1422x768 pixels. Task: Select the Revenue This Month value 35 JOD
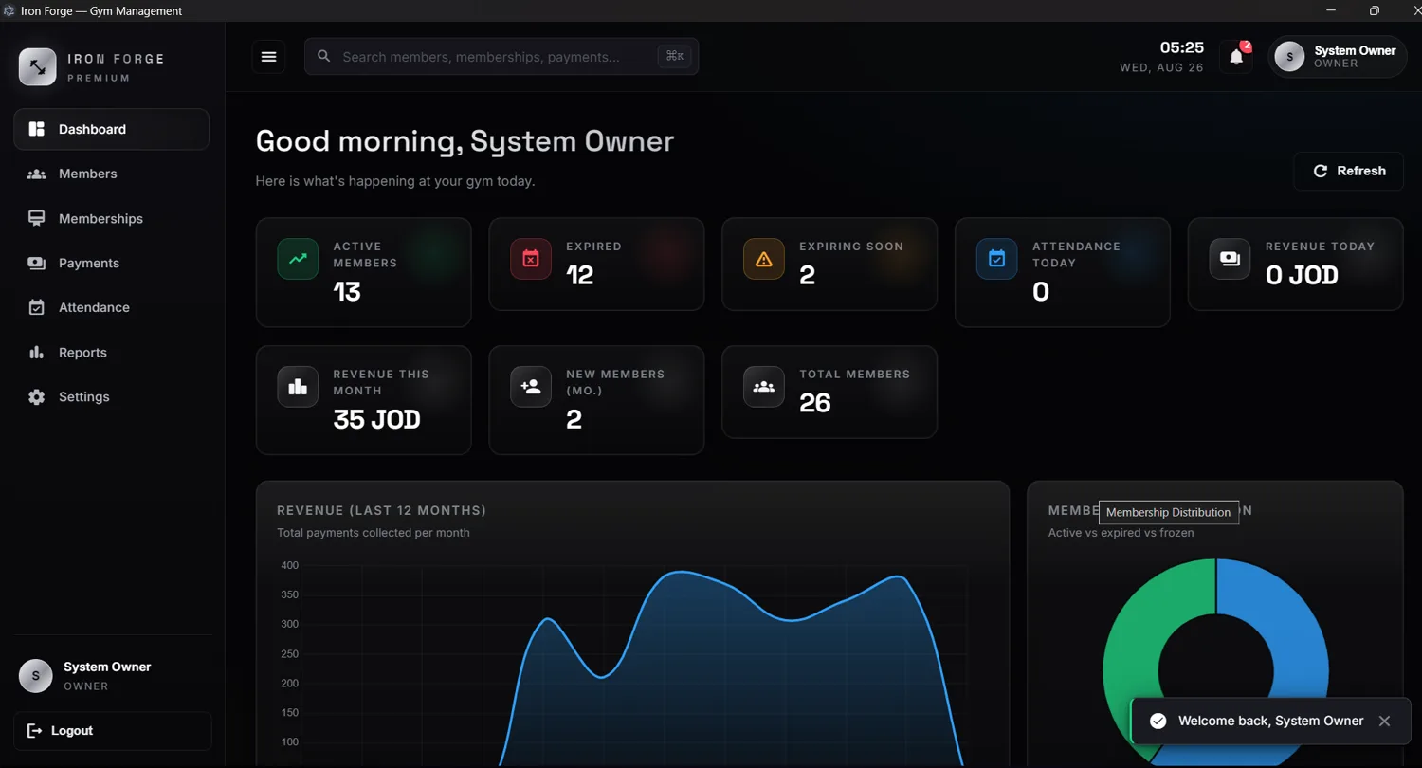(x=377, y=420)
